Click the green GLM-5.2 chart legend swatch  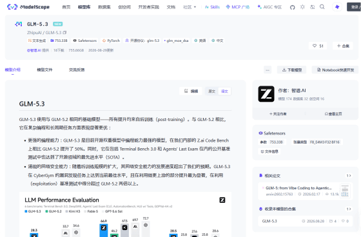coord(46,211)
